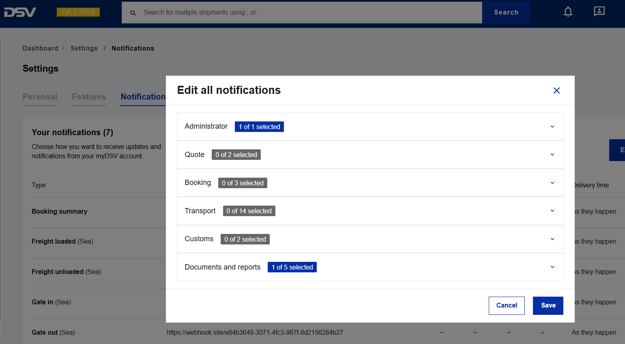Switch to the Personal settings tab
The height and width of the screenshot is (344, 625).
click(40, 97)
